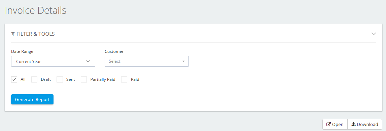Expand the Current Year dropdown arrow
This screenshot has height=131, width=386.
click(x=89, y=61)
